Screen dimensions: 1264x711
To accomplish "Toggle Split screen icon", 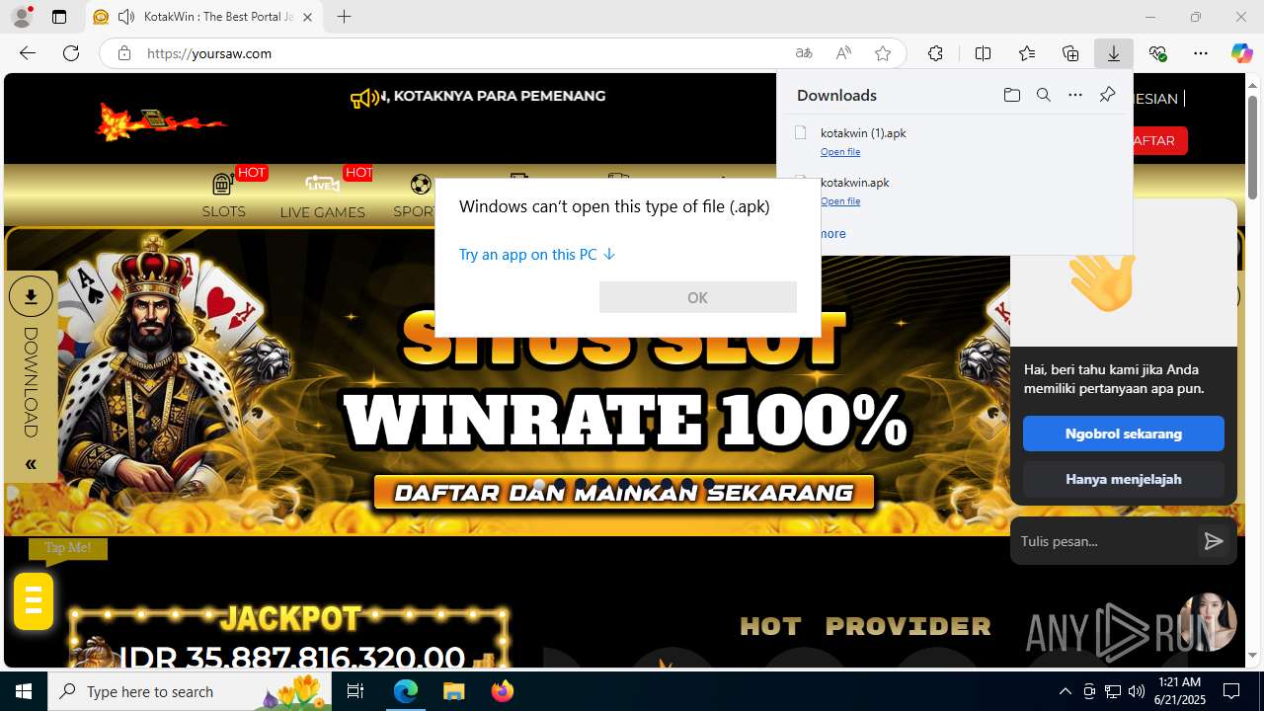I will coord(983,53).
